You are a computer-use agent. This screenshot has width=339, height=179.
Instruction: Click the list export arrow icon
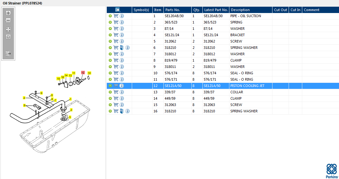point(8,54)
